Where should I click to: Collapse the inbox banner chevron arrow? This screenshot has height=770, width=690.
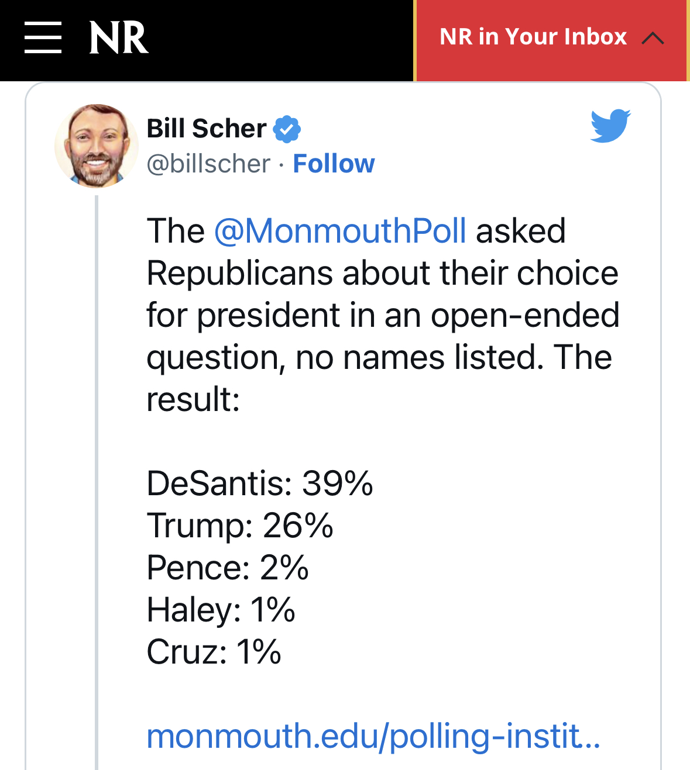[x=653, y=39]
